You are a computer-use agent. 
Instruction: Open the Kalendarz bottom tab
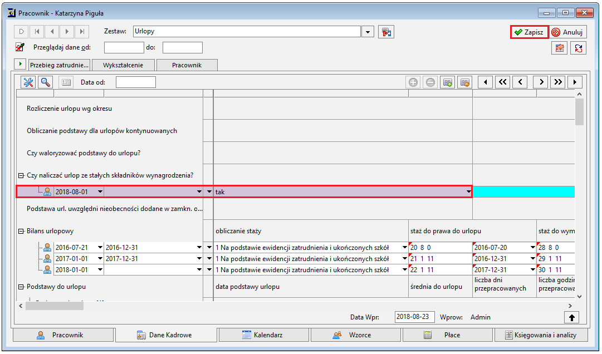tap(264, 335)
